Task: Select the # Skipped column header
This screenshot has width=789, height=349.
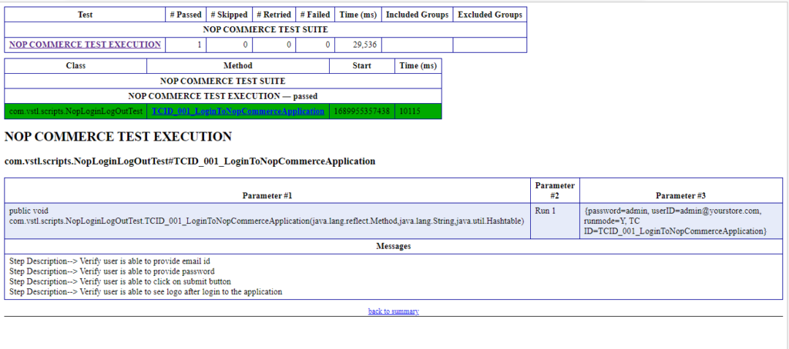Action: [229, 15]
